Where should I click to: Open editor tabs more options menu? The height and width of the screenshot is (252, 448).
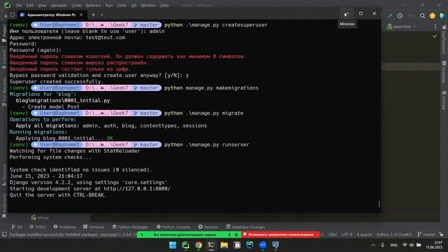(435, 27)
